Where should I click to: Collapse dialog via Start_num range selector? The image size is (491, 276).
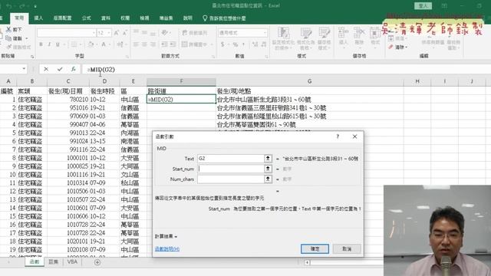[x=268, y=169]
